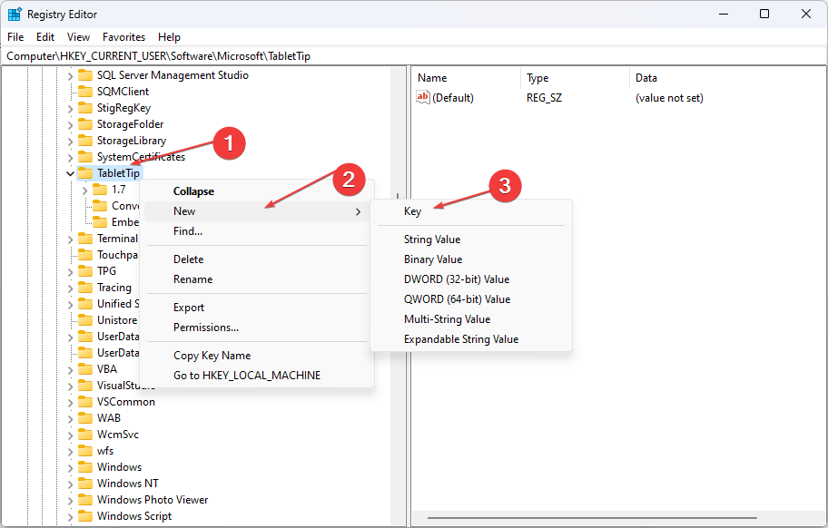Click the StigRegKey folder icon

85,108
